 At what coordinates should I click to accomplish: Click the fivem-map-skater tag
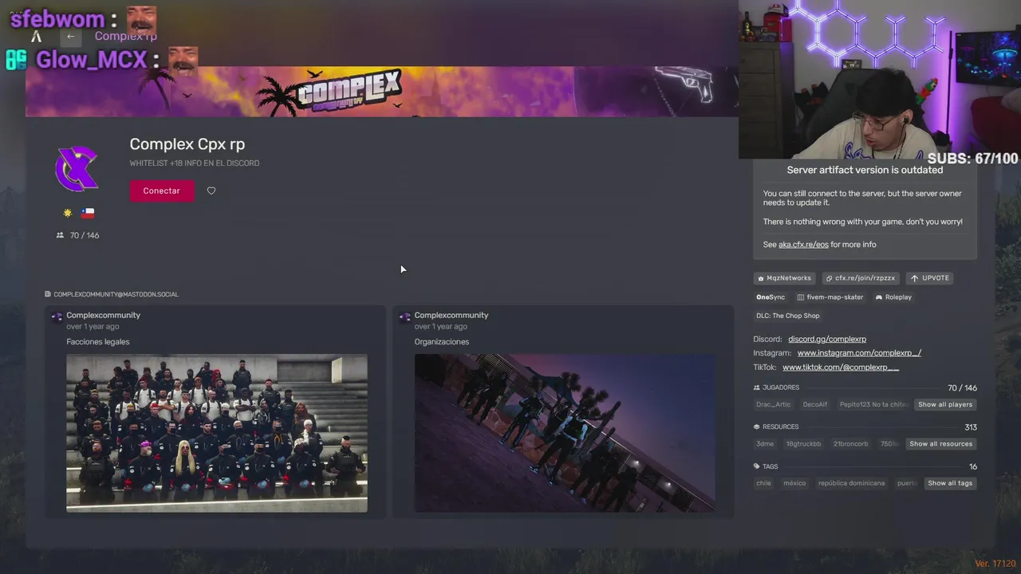(830, 297)
